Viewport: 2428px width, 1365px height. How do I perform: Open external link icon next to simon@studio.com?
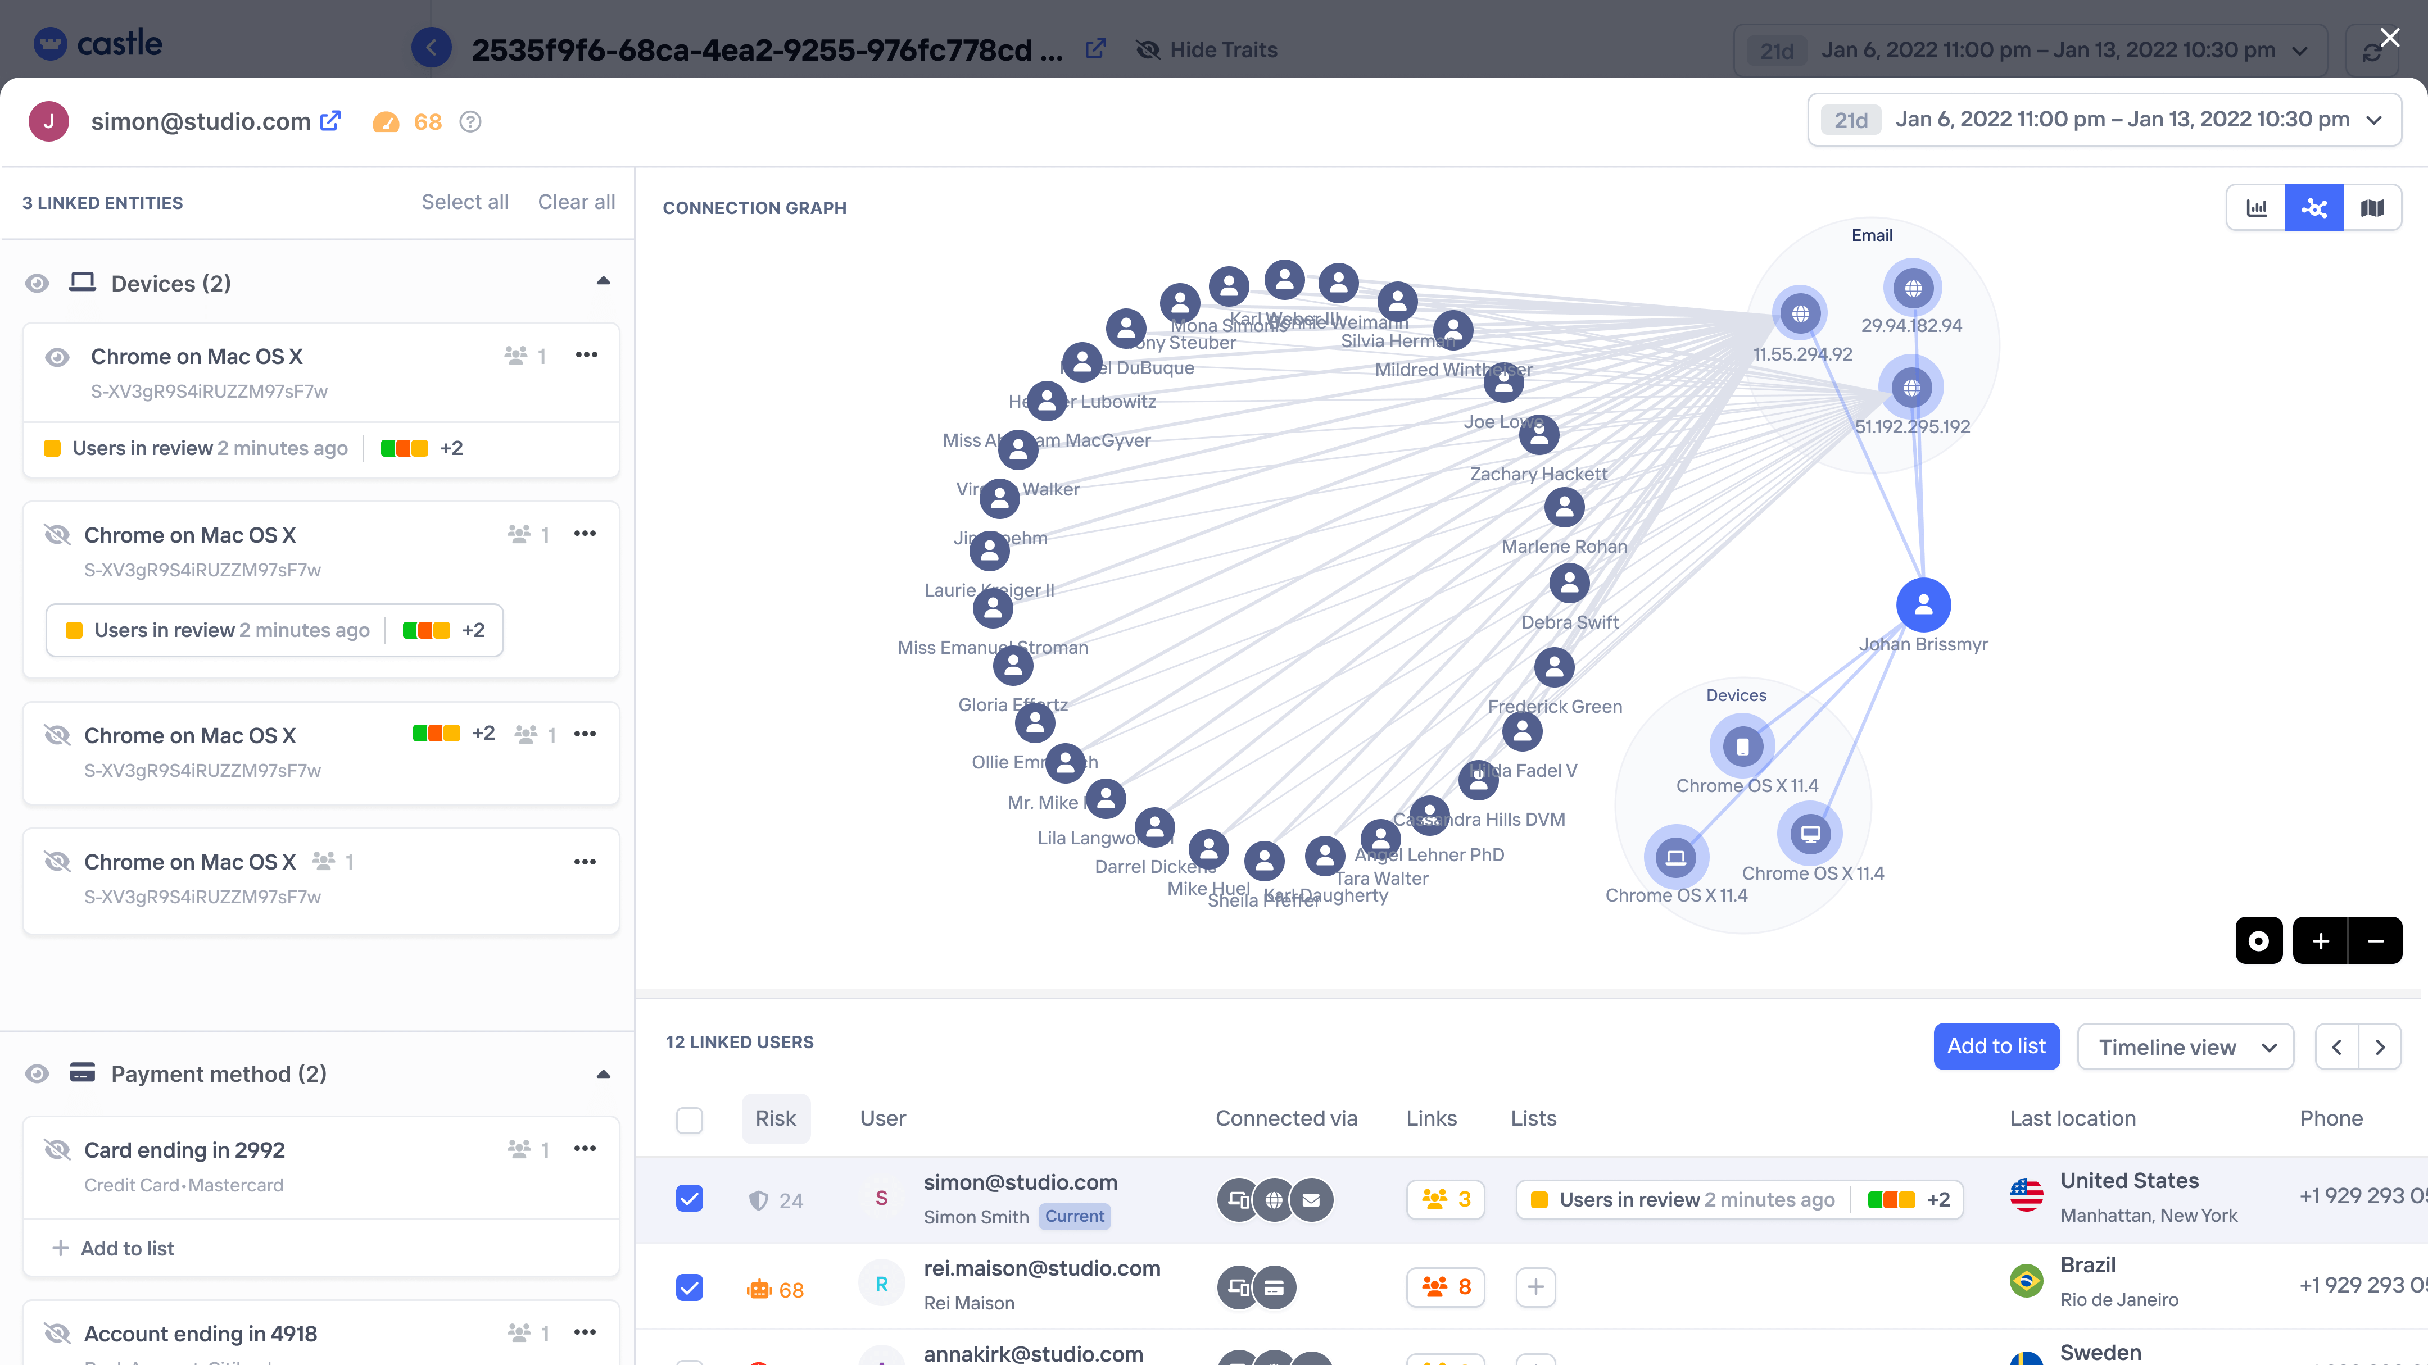tap(331, 121)
